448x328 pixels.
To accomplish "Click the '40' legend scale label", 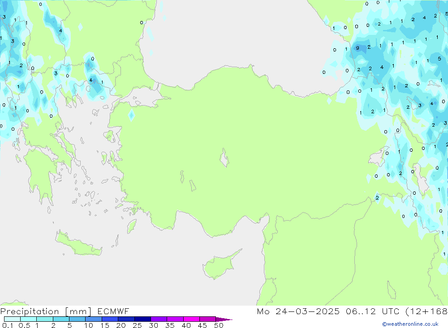I will point(186,325).
